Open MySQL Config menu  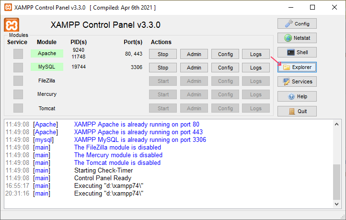pyautogui.click(x=225, y=68)
